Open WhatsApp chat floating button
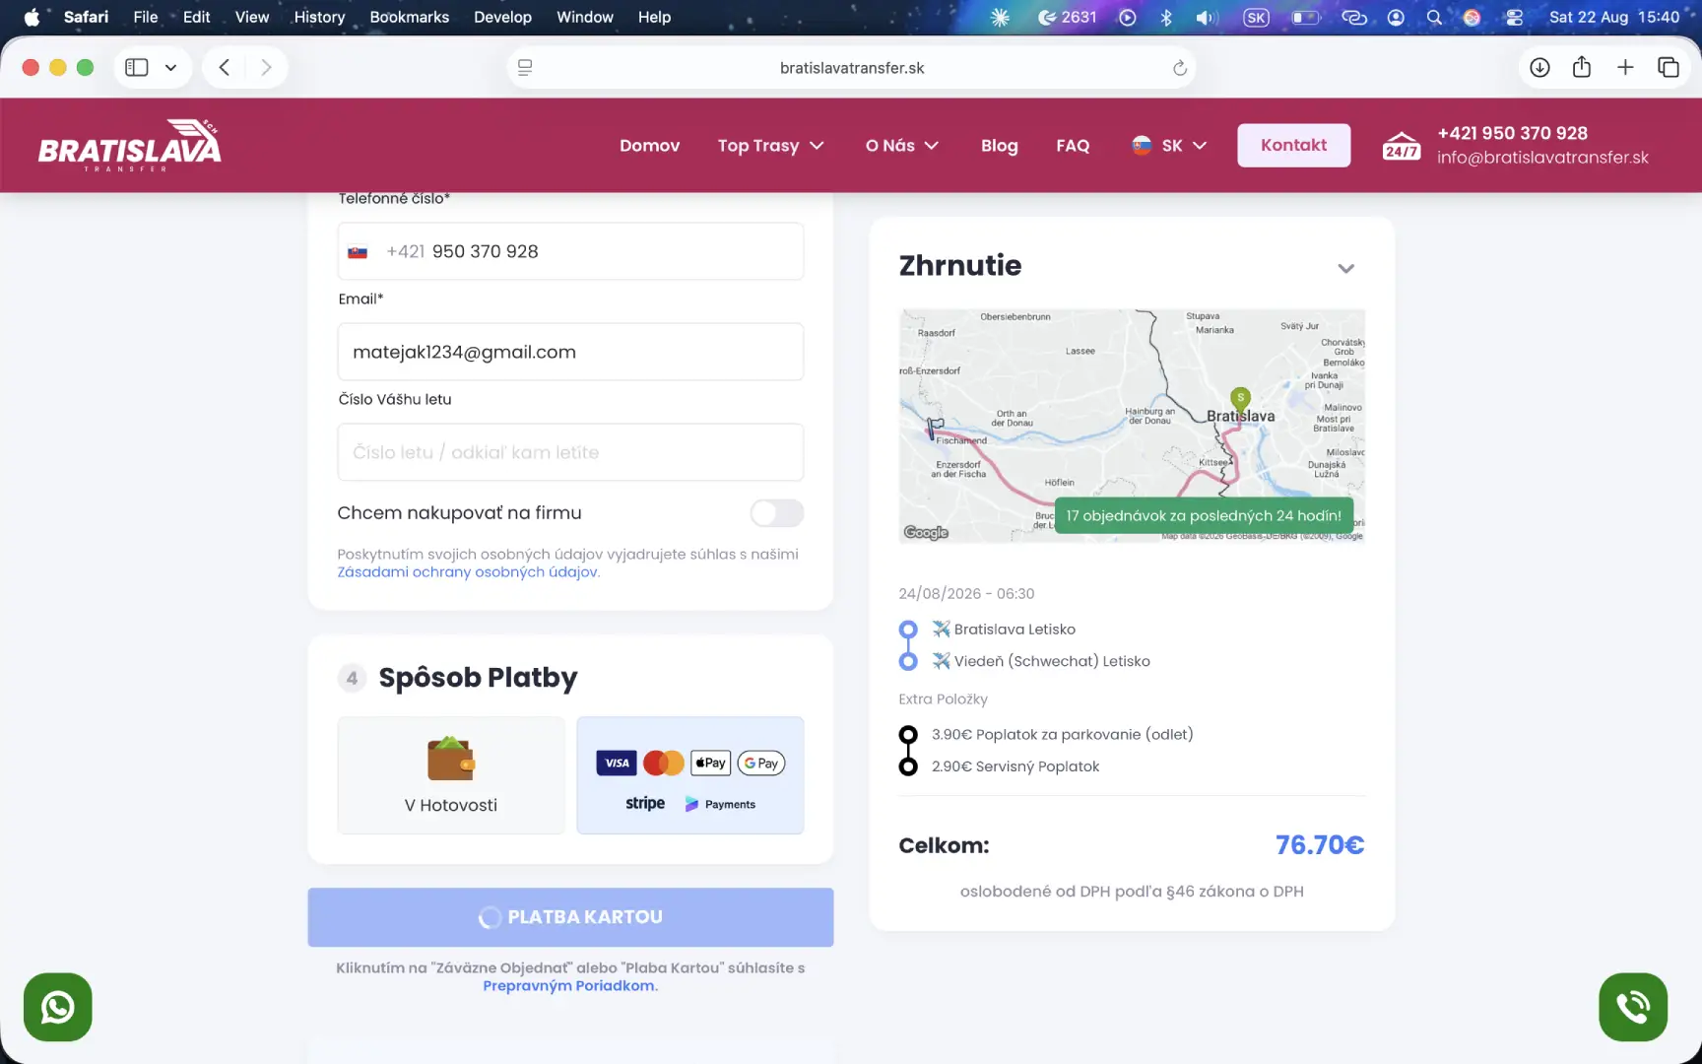1702x1064 pixels. (x=58, y=1007)
